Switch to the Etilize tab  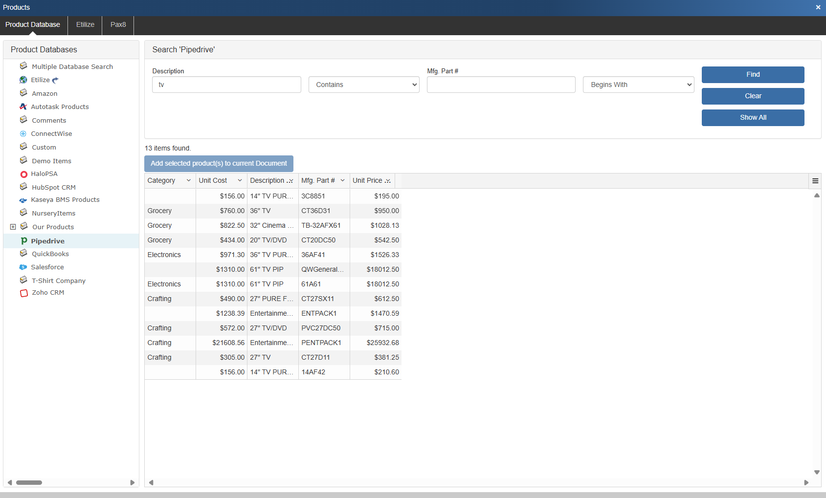click(85, 24)
